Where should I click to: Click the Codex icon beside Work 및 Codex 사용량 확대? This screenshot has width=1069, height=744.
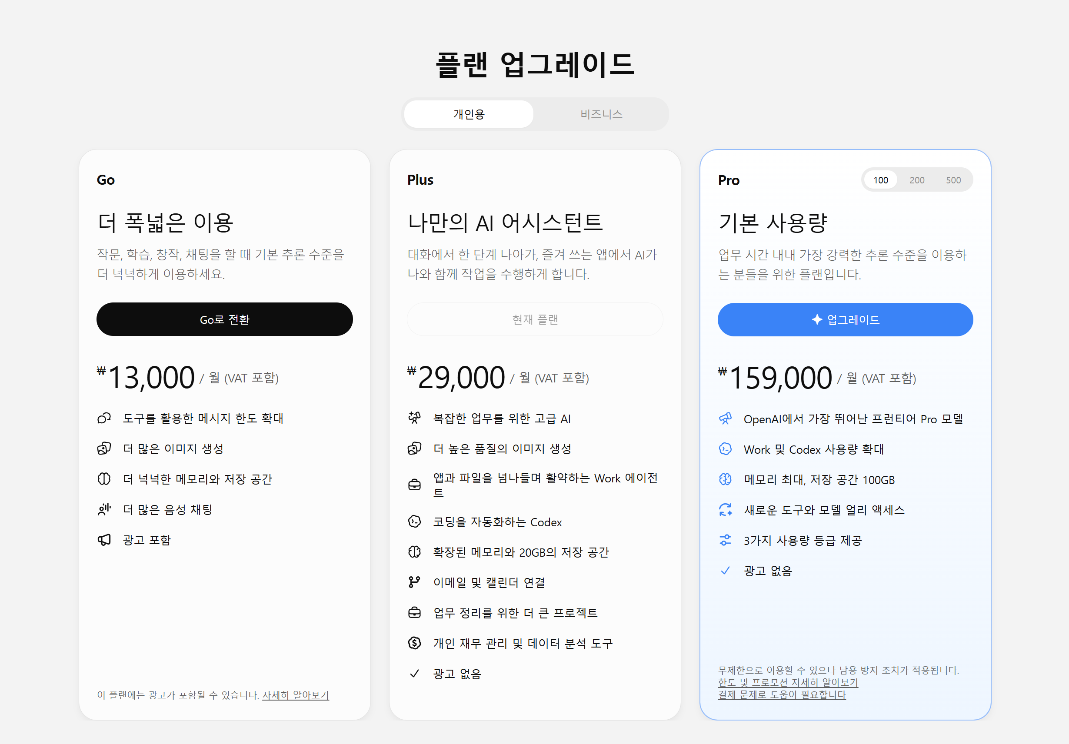coord(725,449)
